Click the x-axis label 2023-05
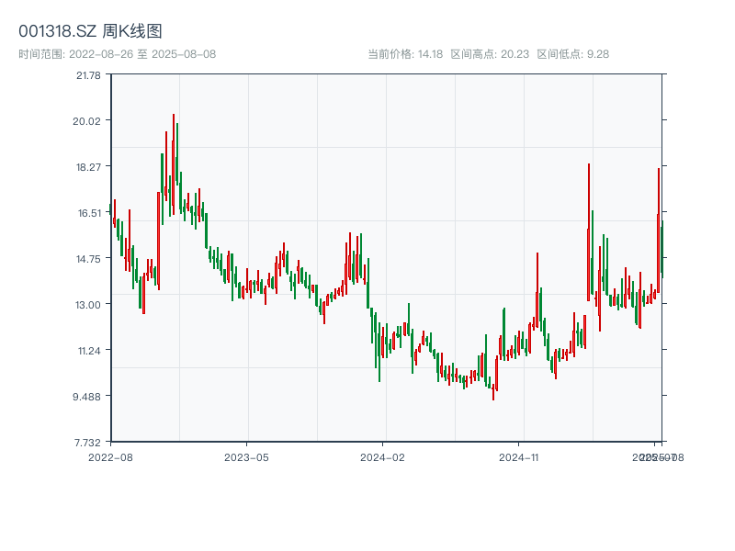This screenshot has height=551, width=735. coord(246,457)
